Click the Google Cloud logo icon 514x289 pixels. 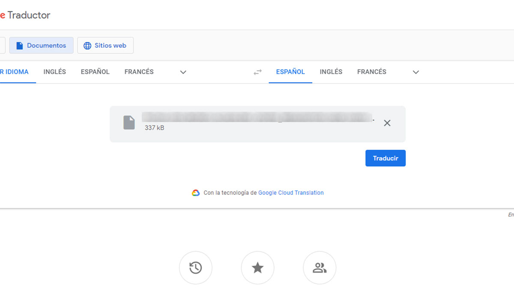click(196, 193)
